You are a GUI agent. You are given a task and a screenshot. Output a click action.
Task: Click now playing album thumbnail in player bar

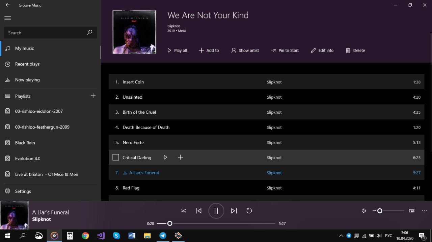[x=14, y=215]
